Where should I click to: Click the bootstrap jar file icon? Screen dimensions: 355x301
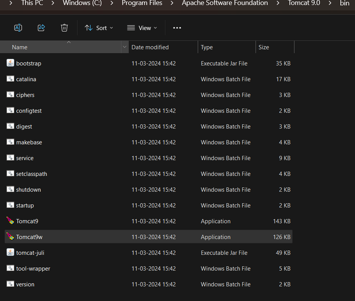pyautogui.click(x=10, y=63)
